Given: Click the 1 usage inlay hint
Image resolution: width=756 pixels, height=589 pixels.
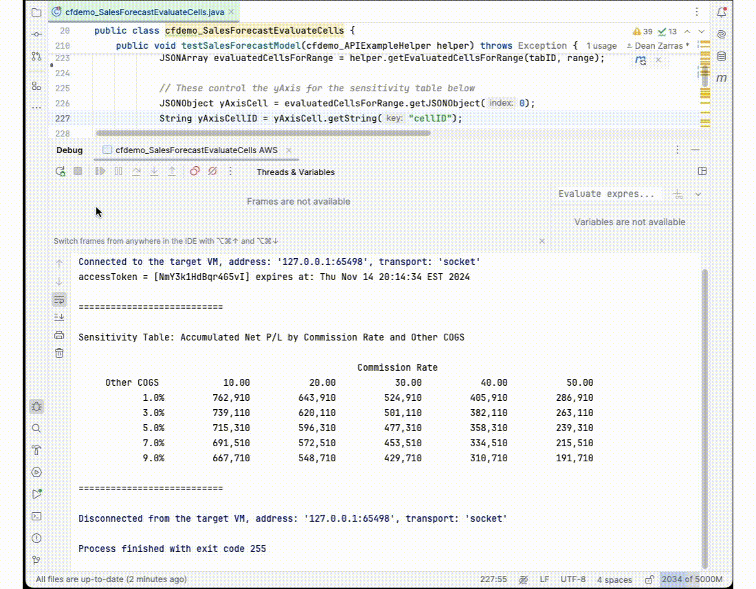Looking at the screenshot, I should (x=601, y=46).
